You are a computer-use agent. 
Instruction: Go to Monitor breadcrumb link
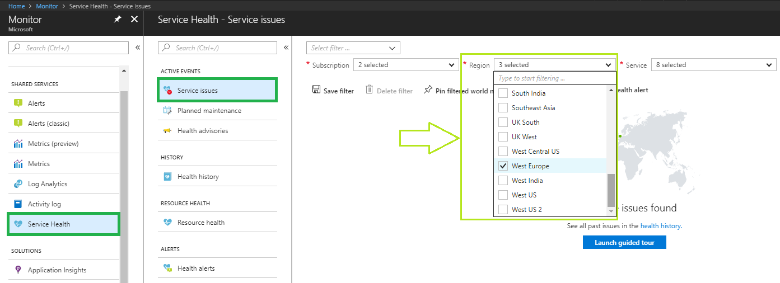[47, 6]
